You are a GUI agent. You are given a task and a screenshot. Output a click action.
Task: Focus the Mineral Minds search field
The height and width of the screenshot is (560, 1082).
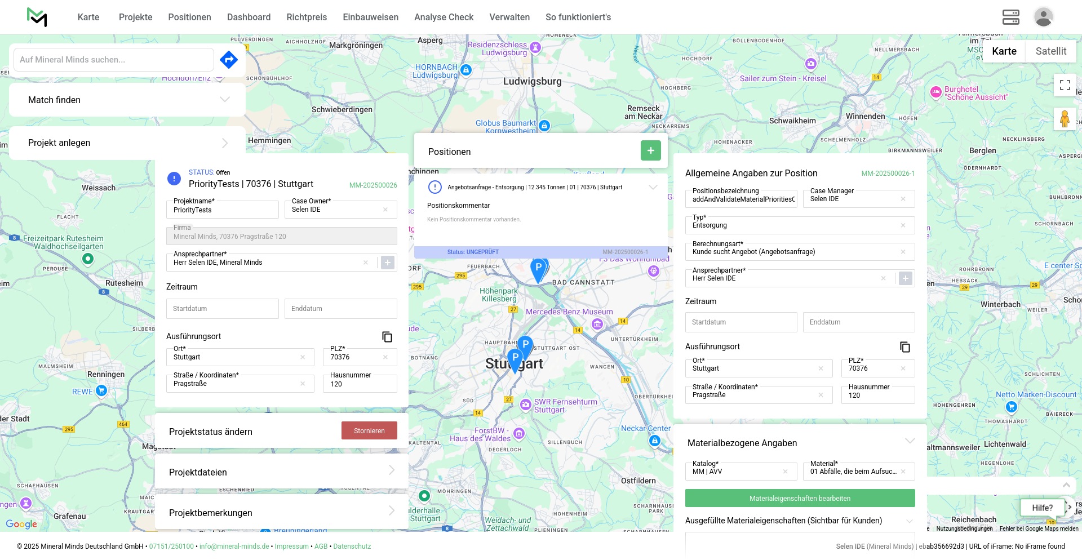tap(113, 60)
